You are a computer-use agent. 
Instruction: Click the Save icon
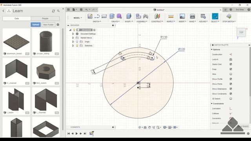click(81, 9)
